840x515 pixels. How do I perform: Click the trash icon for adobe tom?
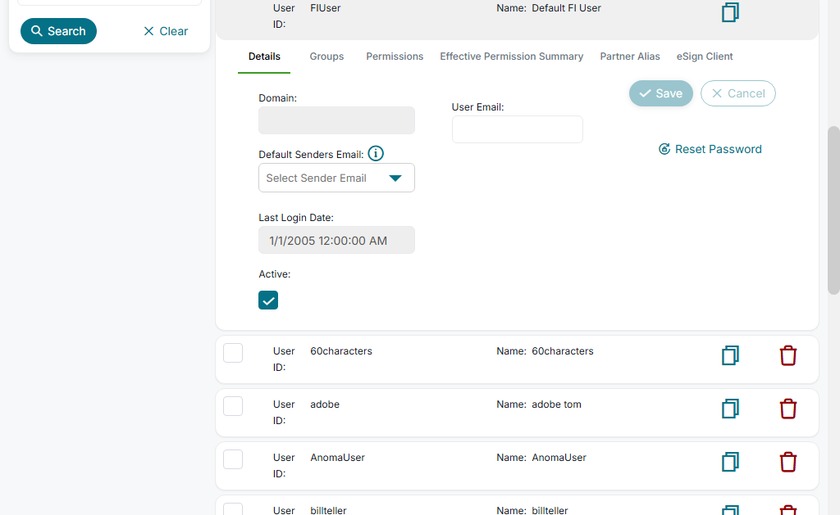point(787,409)
